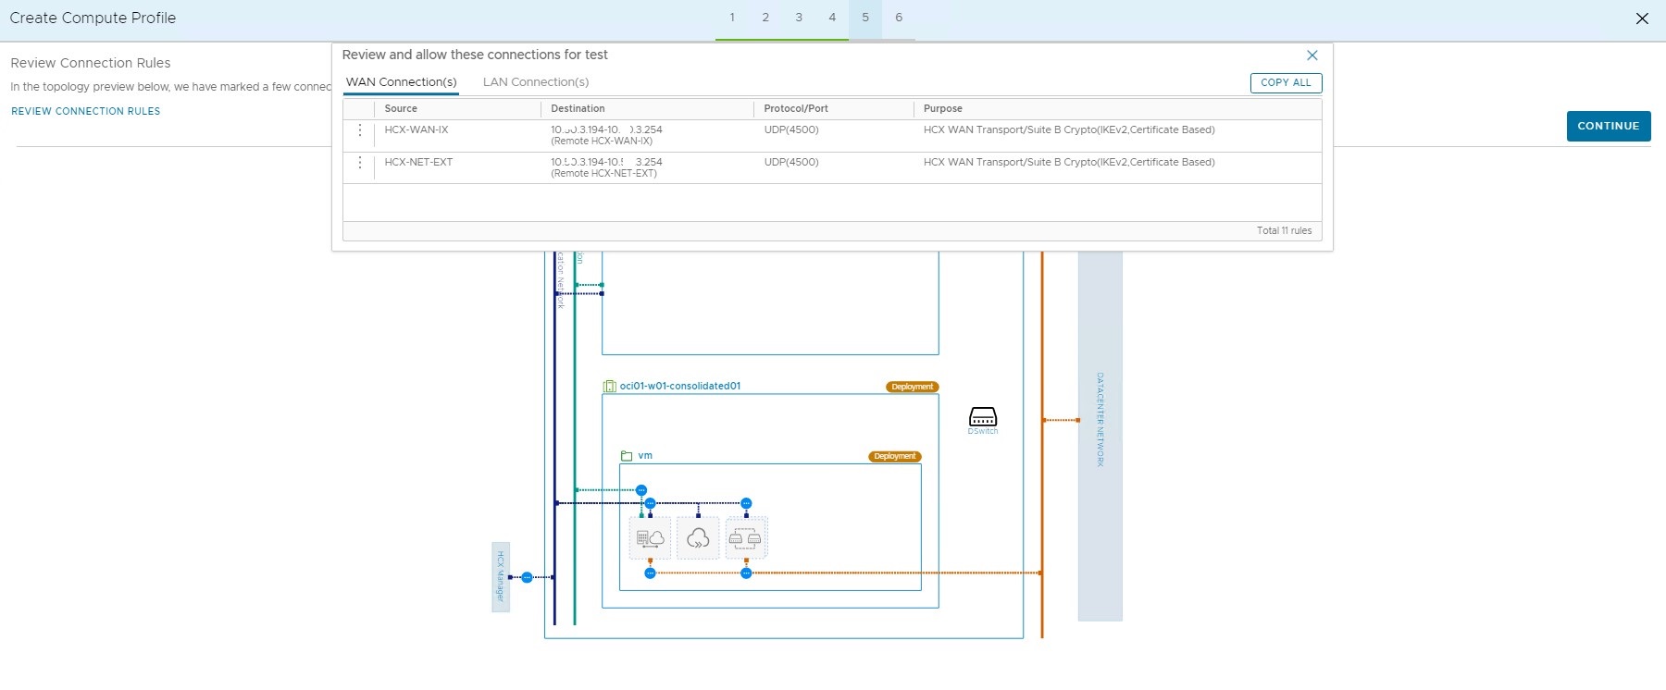Screen dimensions: 1666x690
Task: Click blue connection dot next to HCX Manager
Action: [527, 577]
